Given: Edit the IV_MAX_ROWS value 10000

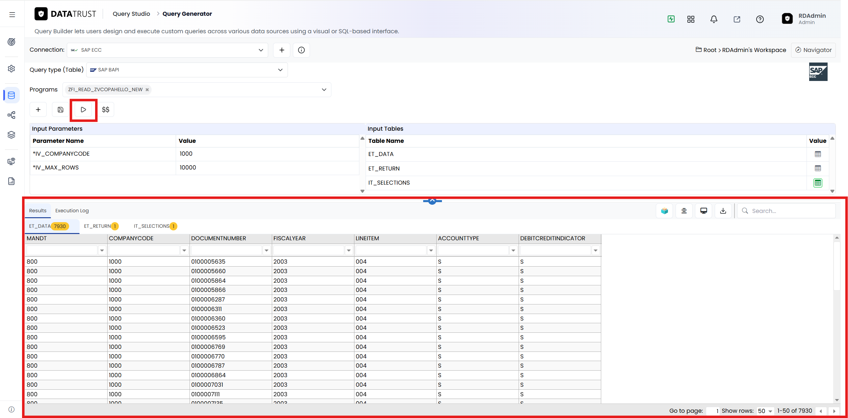Looking at the screenshot, I should 267,168.
